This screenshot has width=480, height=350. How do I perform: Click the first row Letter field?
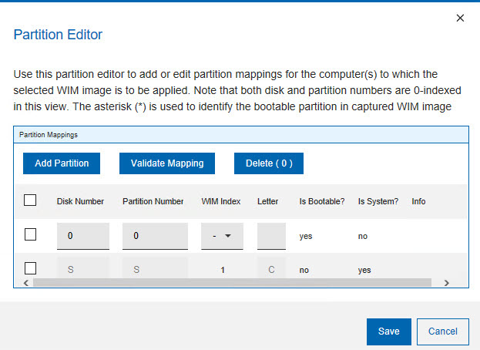pyautogui.click(x=271, y=236)
